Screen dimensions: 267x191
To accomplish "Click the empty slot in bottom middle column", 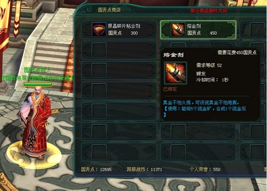I will point(178,152).
